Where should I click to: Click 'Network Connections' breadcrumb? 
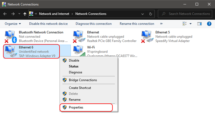point(91,14)
